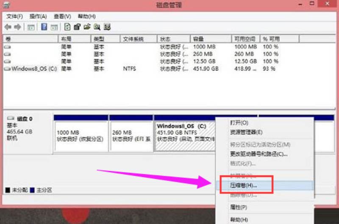Image resolution: width=339 pixels, height=224 pixels.
Task: Open the 文件(F) menu
Action: click(x=14, y=16)
